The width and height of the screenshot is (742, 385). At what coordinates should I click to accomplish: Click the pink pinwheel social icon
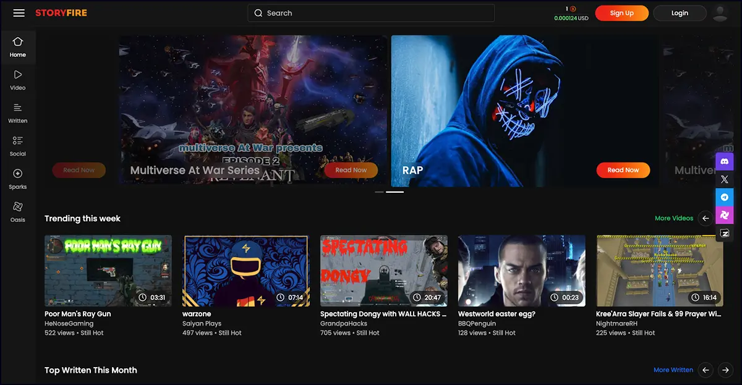click(724, 215)
